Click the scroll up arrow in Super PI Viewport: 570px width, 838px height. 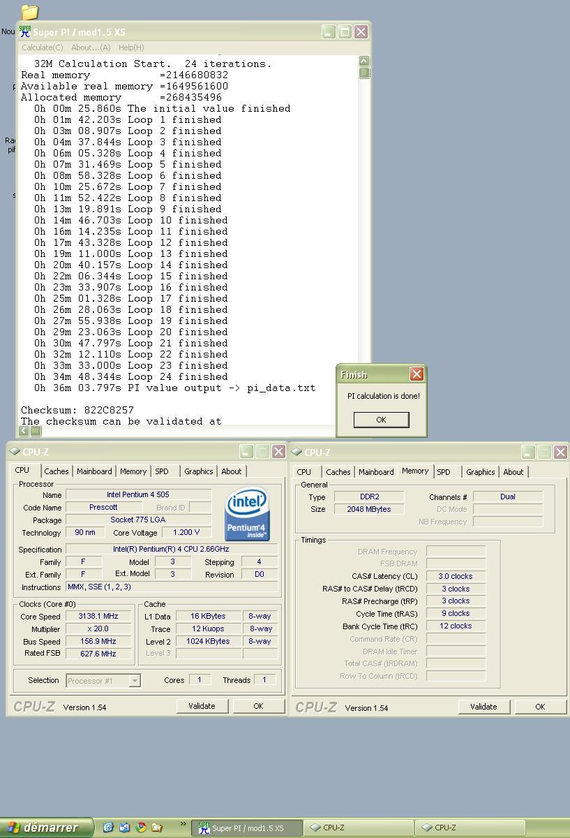364,61
